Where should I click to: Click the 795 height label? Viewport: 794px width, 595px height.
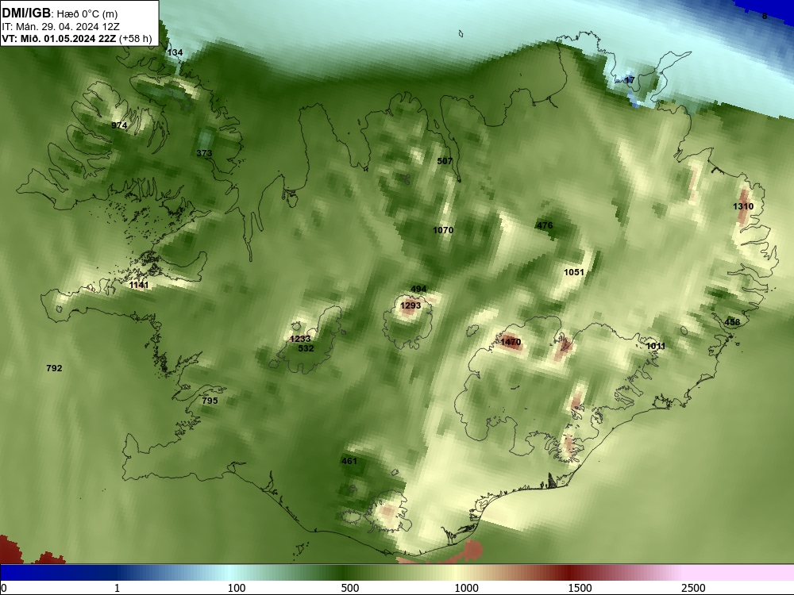[x=210, y=401]
